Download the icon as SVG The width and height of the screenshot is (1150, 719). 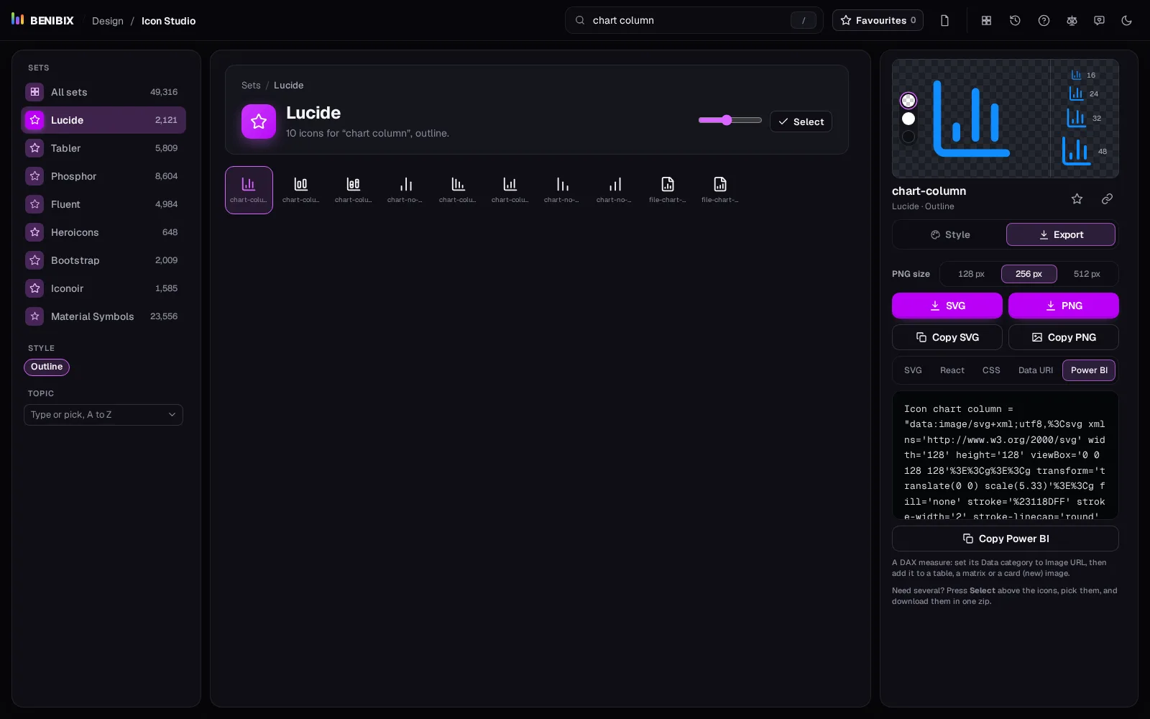coord(947,306)
